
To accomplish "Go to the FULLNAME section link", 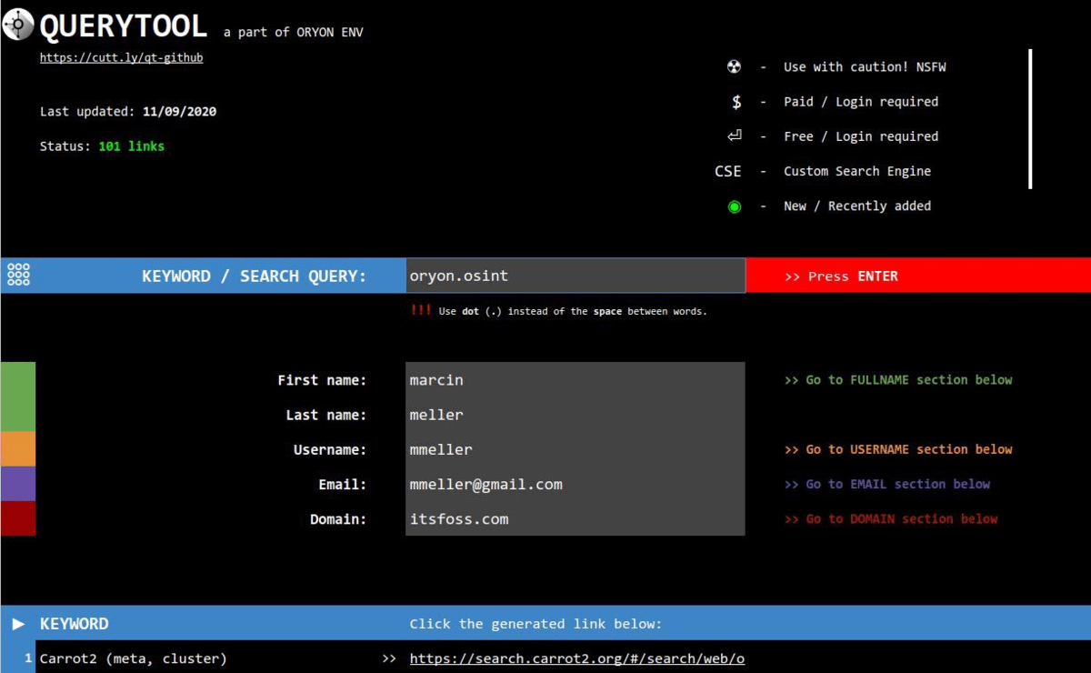I will pos(897,379).
